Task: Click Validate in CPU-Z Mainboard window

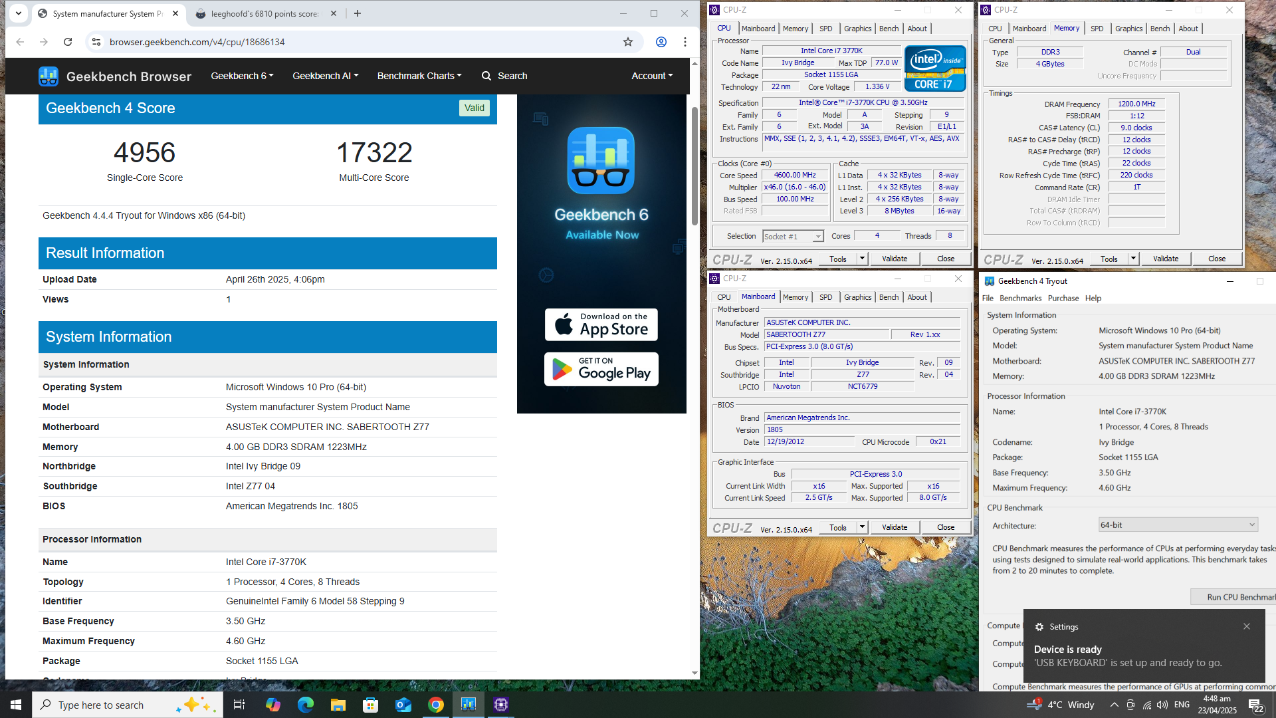Action: (895, 527)
